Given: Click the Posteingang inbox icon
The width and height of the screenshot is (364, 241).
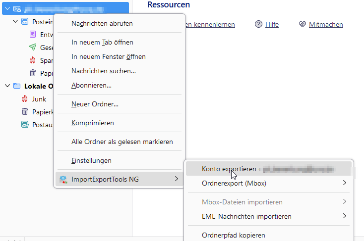Looking at the screenshot, I should pyautogui.click(x=25, y=22).
